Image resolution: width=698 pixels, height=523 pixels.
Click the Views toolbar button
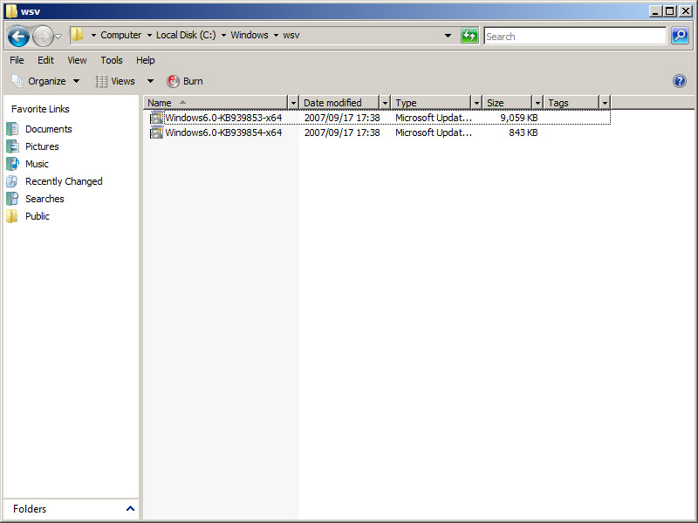coord(115,81)
